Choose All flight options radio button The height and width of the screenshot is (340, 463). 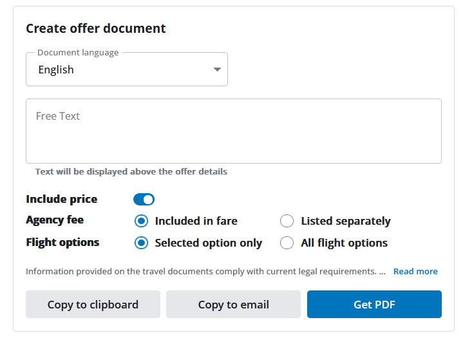(x=287, y=243)
